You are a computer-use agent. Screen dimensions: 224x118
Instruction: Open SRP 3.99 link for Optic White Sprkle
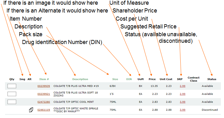[183, 110]
